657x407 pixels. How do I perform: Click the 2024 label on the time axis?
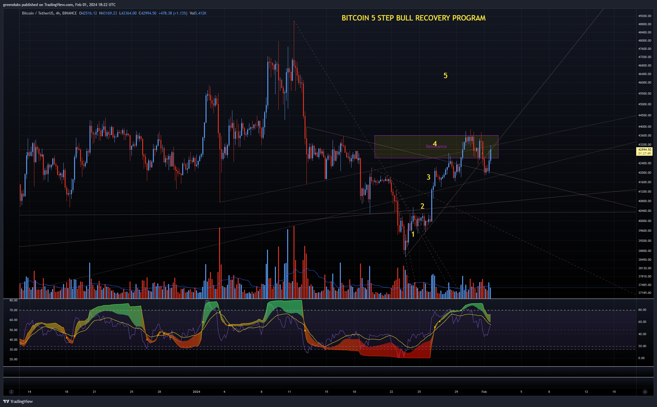click(196, 392)
